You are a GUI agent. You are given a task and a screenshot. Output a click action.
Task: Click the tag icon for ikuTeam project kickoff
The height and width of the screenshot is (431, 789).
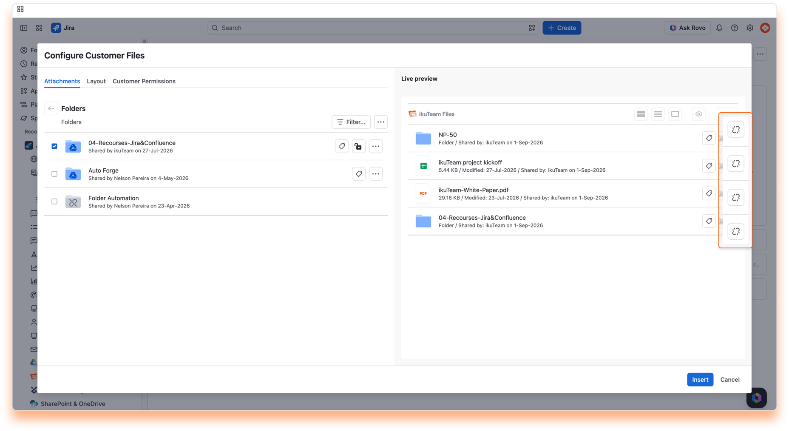click(x=709, y=166)
